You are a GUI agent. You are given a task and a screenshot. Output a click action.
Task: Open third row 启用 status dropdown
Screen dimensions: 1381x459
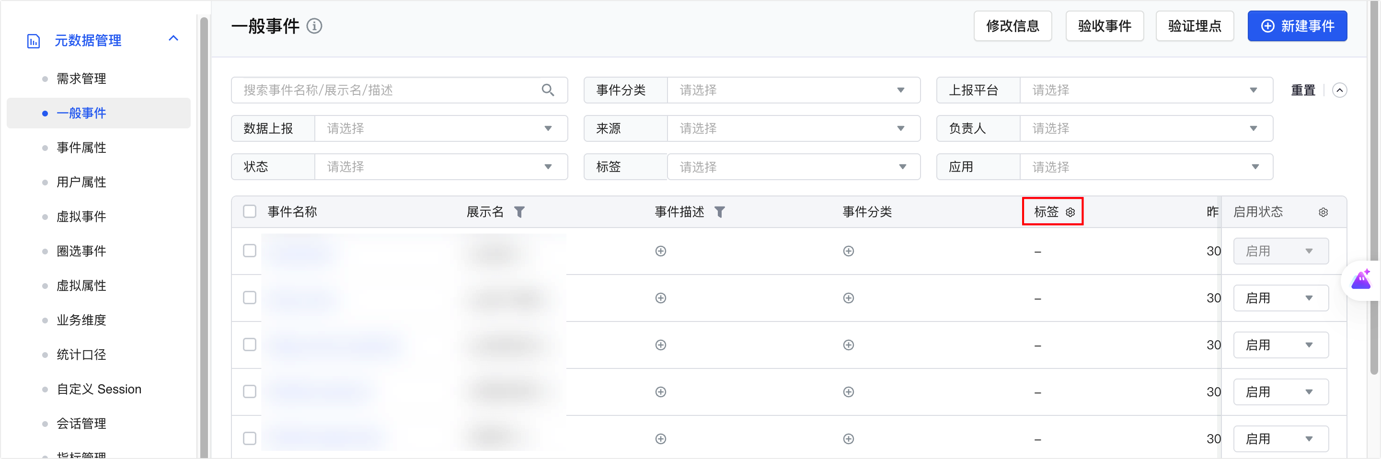coord(1281,345)
